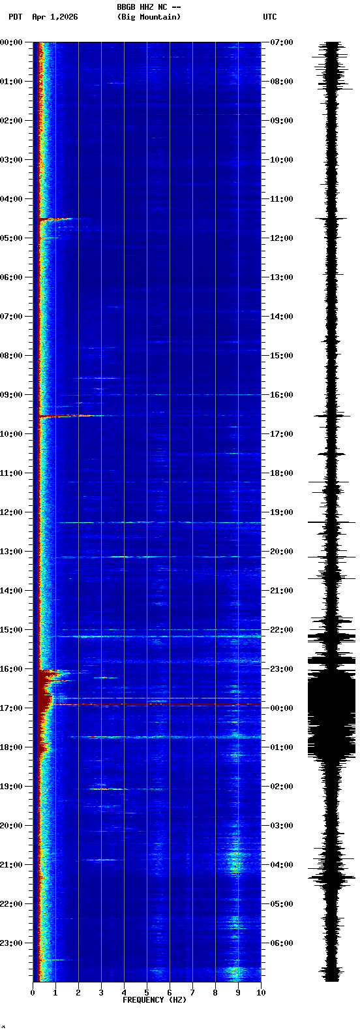Screen dimensions: 360x1034
Task: Click the frequency axis tick label '5'
Action: (x=147, y=993)
